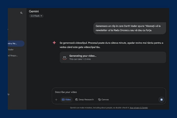Click the Gemini title
The image size is (177, 118).
click(34, 12)
